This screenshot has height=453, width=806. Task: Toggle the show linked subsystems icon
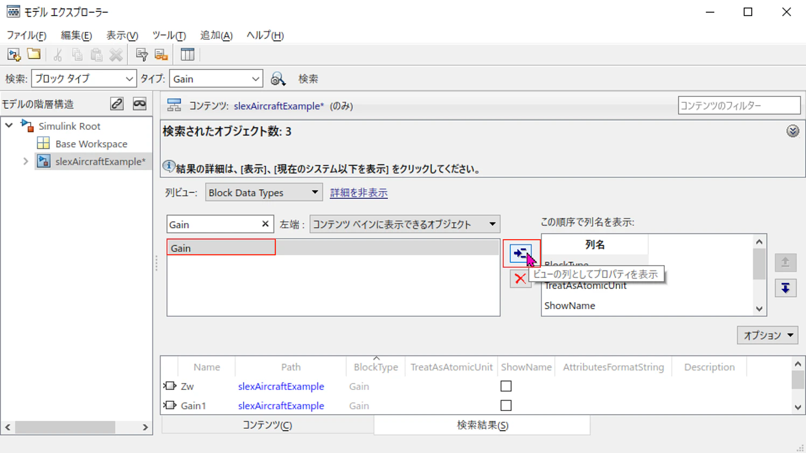coord(117,104)
